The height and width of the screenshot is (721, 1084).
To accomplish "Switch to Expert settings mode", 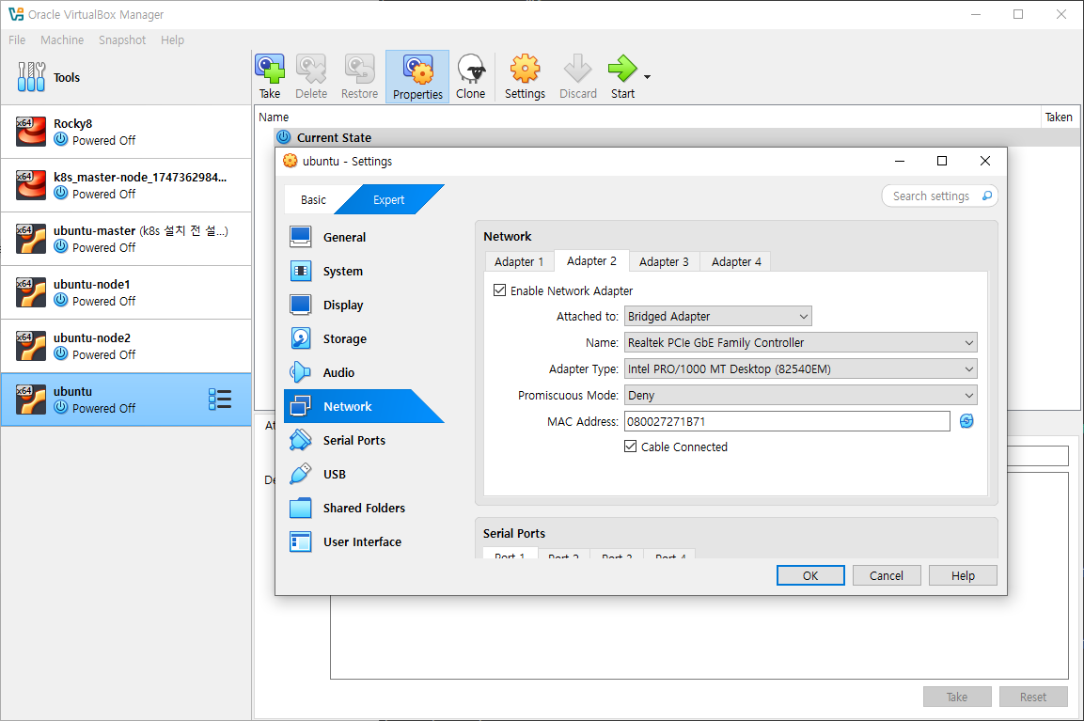I will point(388,200).
